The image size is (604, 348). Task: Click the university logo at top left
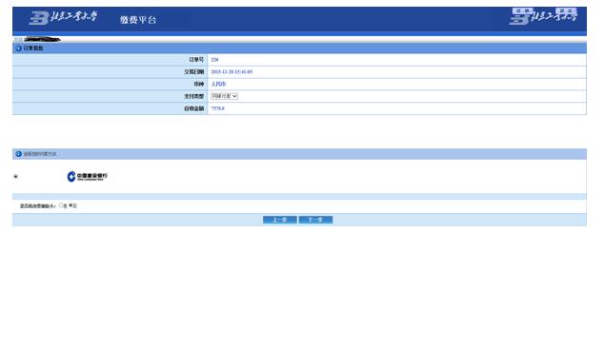click(64, 17)
